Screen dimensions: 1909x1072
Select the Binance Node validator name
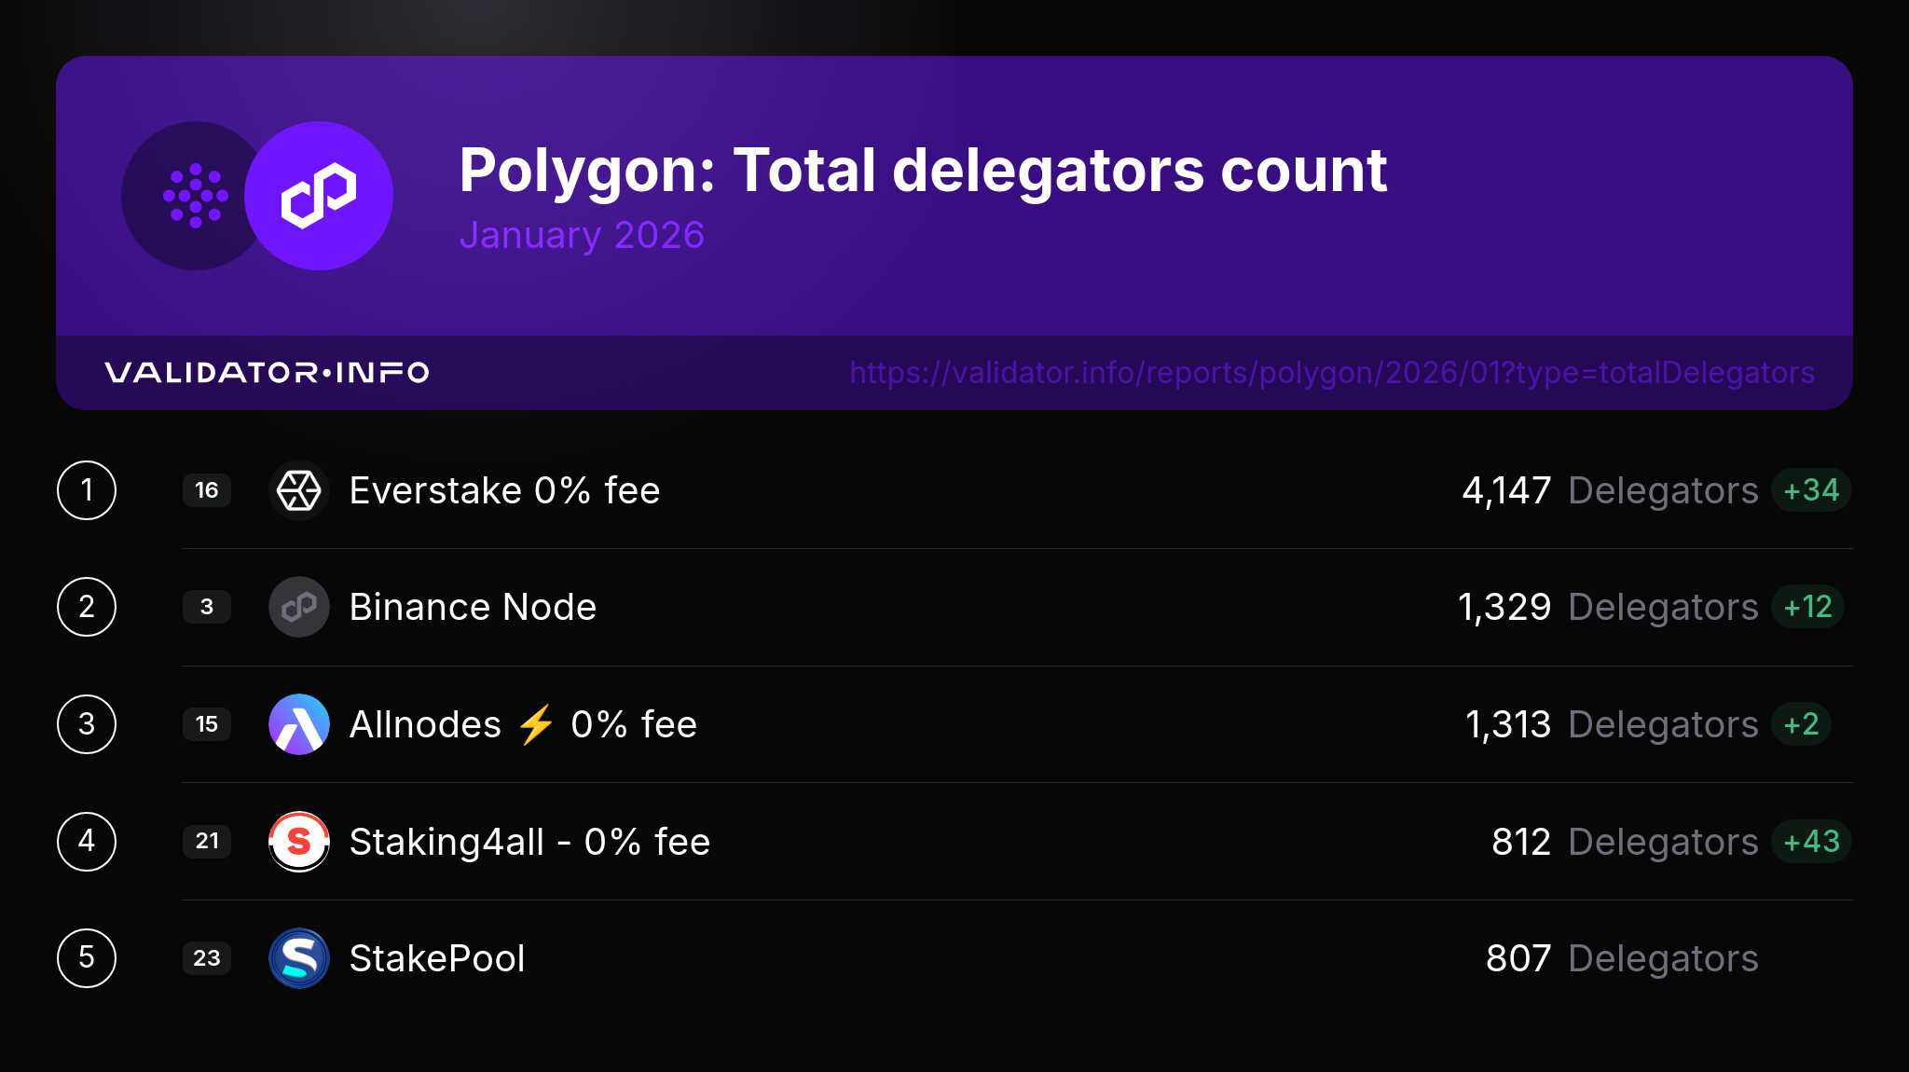[x=473, y=607]
